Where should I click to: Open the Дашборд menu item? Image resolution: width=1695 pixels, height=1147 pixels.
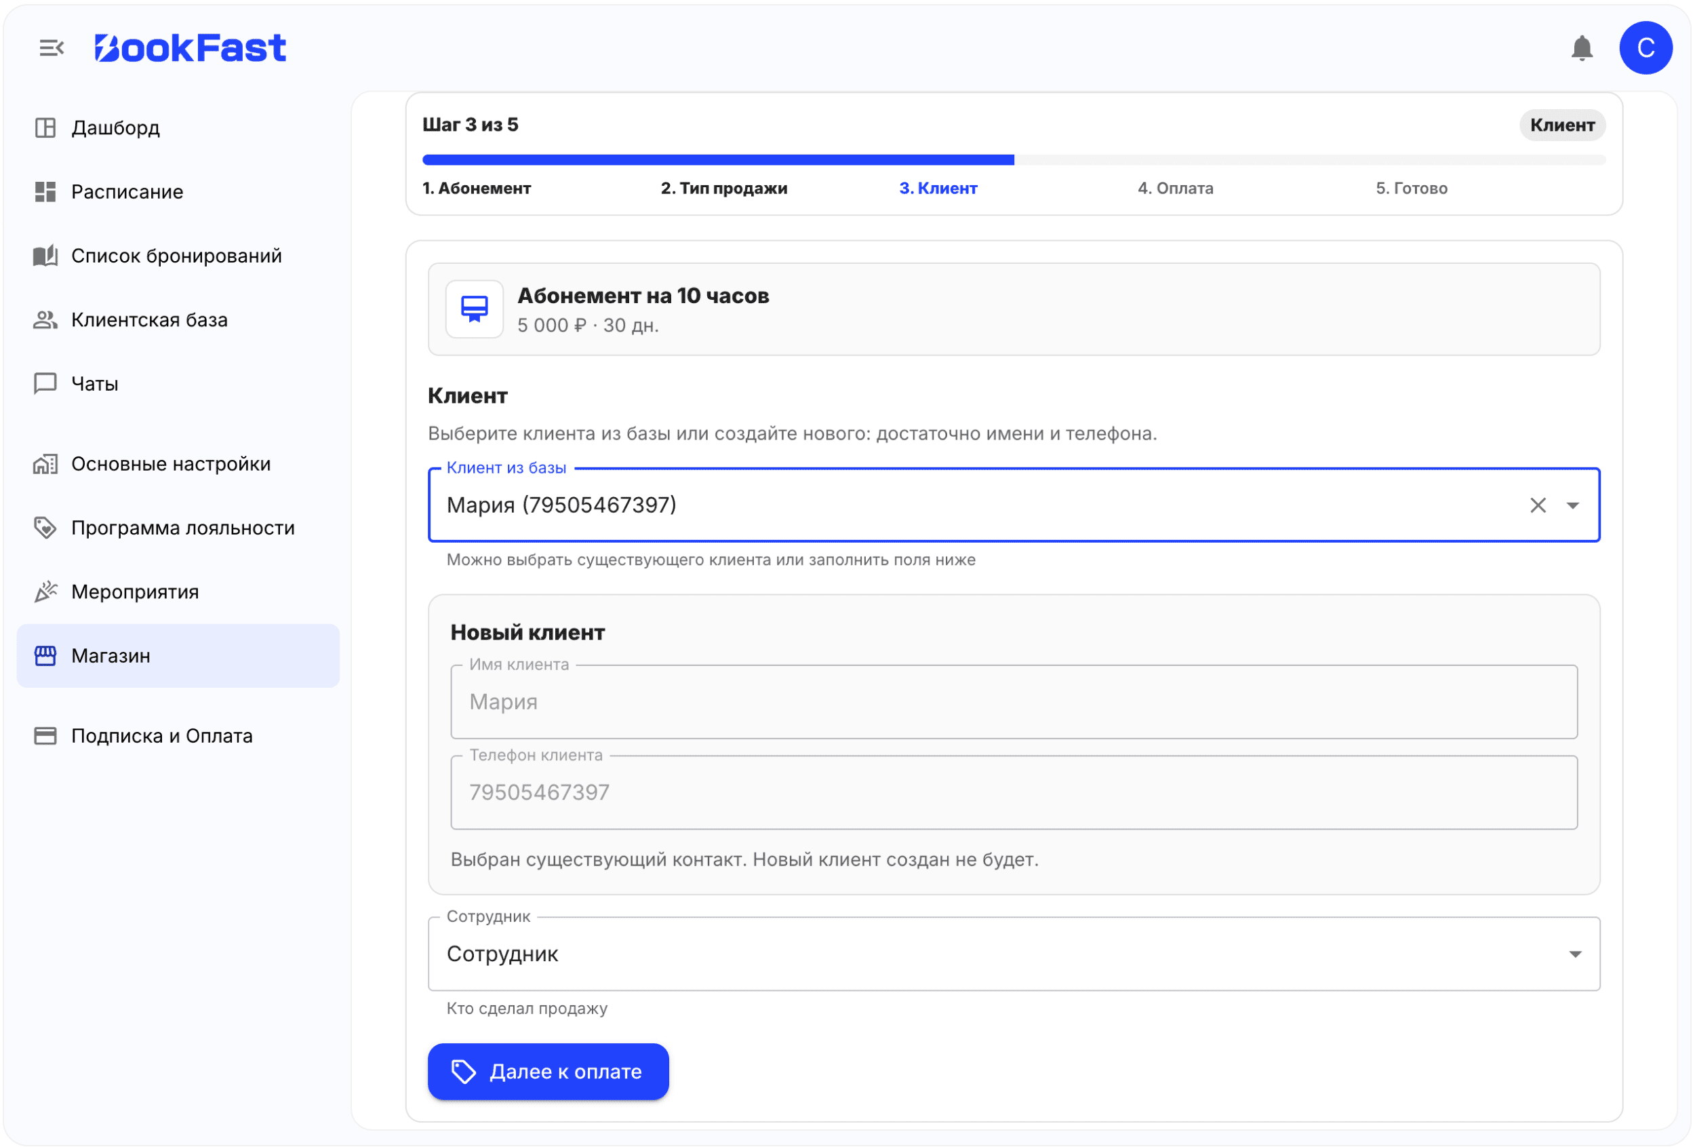tap(178, 128)
